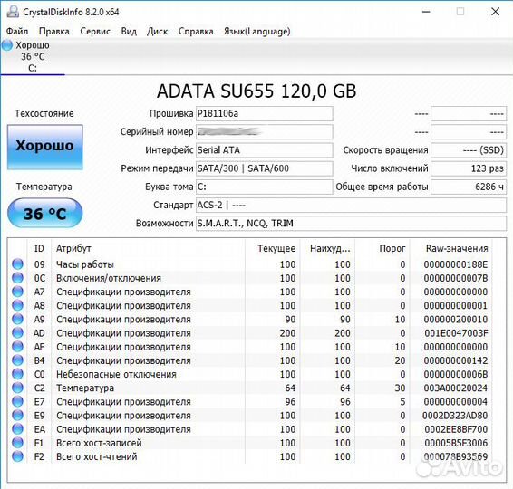Click the Наихуд... column header
This screenshot has height=489, width=513.
pyautogui.click(x=327, y=248)
